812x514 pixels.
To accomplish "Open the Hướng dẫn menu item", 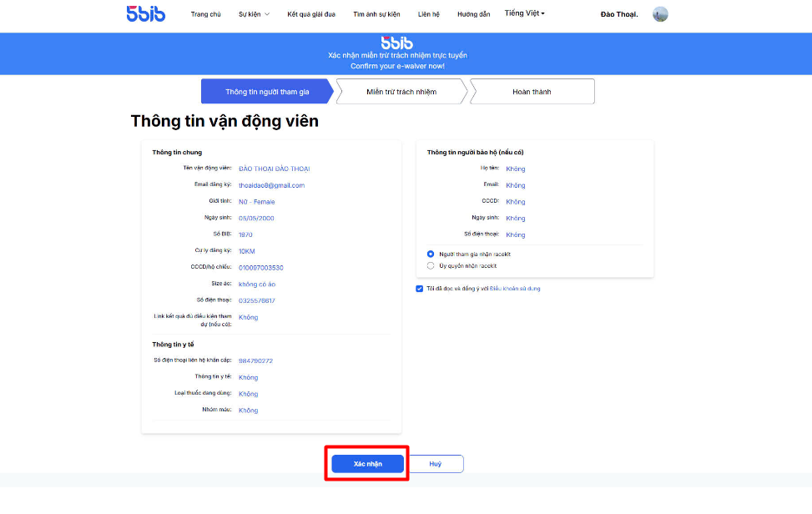I will (473, 14).
